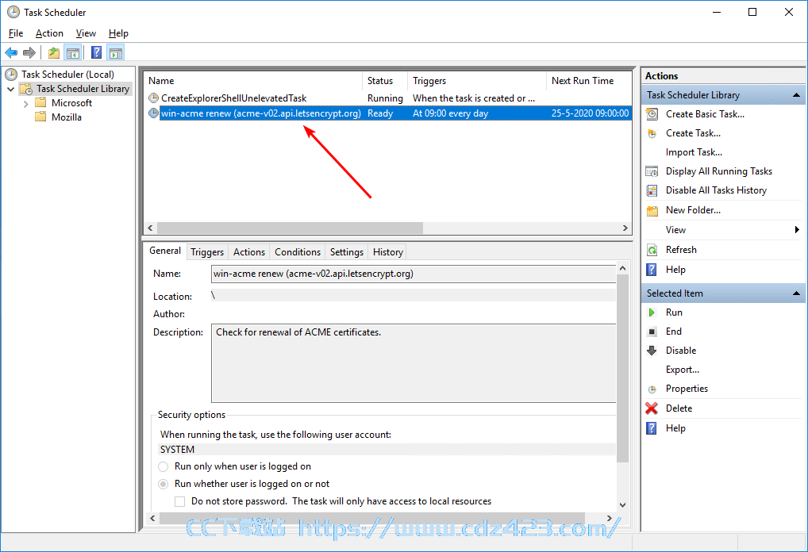808x552 pixels.
Task: Click the red Delete X icon
Action: [652, 408]
